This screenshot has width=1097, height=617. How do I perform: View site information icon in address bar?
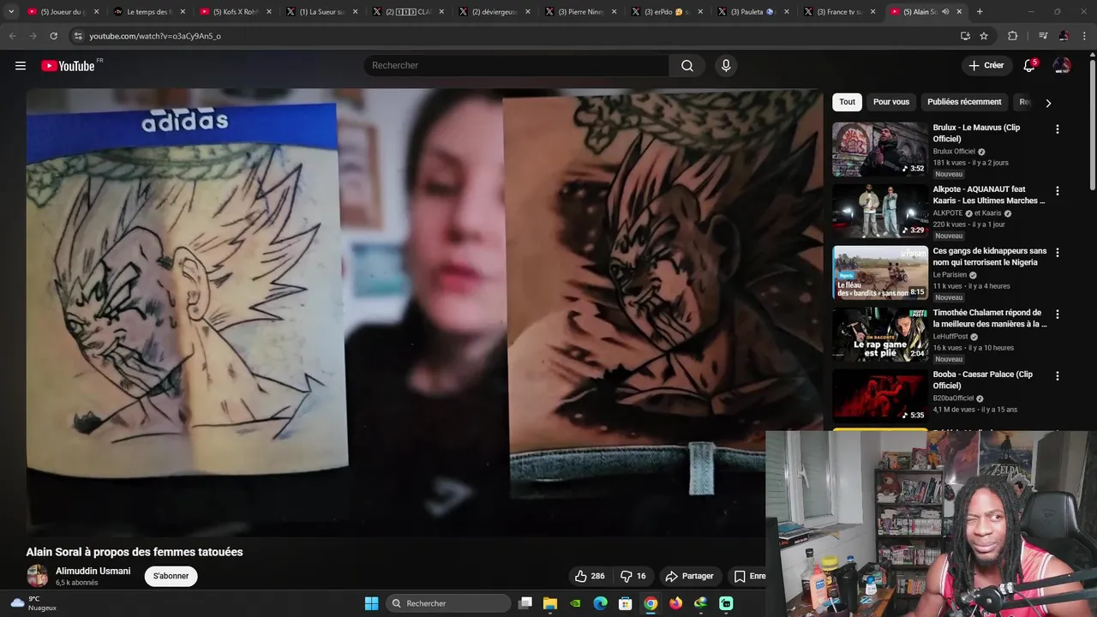coord(78,36)
